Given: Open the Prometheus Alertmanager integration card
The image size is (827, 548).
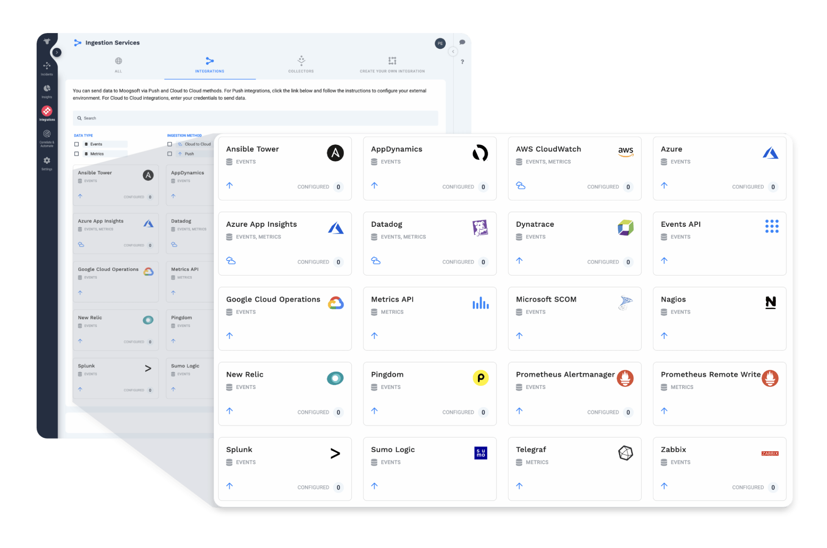Looking at the screenshot, I should click(574, 393).
